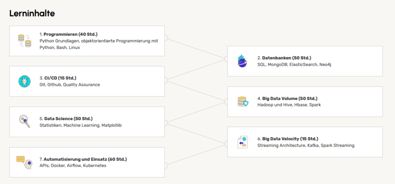This screenshot has width=395, height=184.
Task: Click the shielded coins icon for Big Data Volume
Action: point(243,102)
